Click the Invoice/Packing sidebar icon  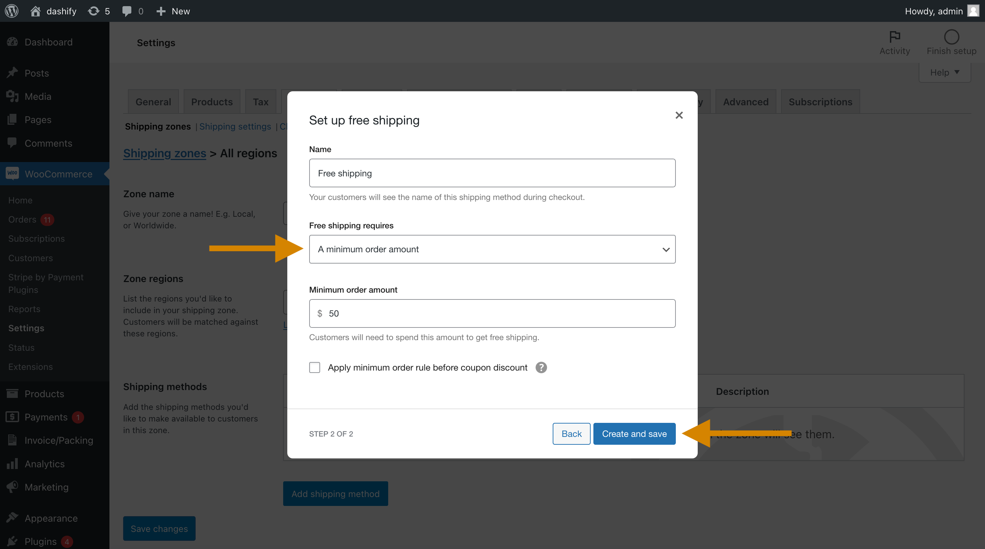[13, 440]
